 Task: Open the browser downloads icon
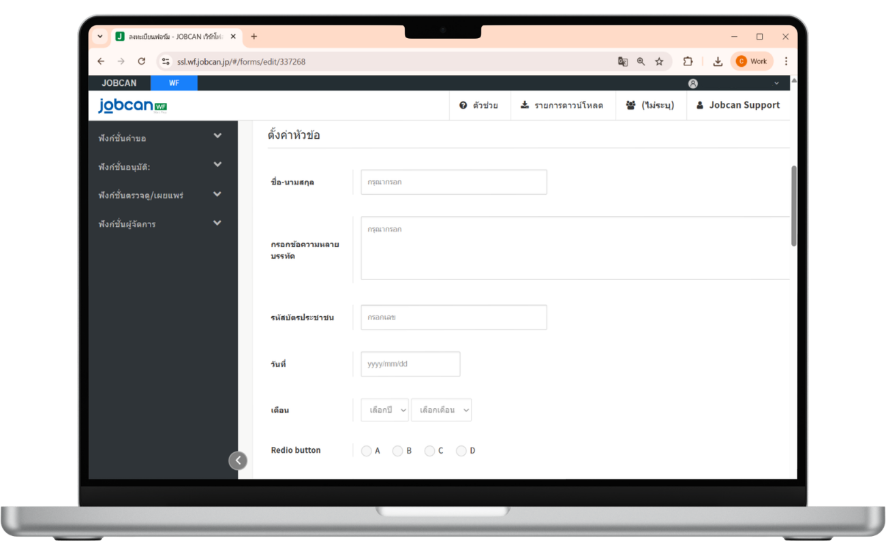(x=718, y=61)
